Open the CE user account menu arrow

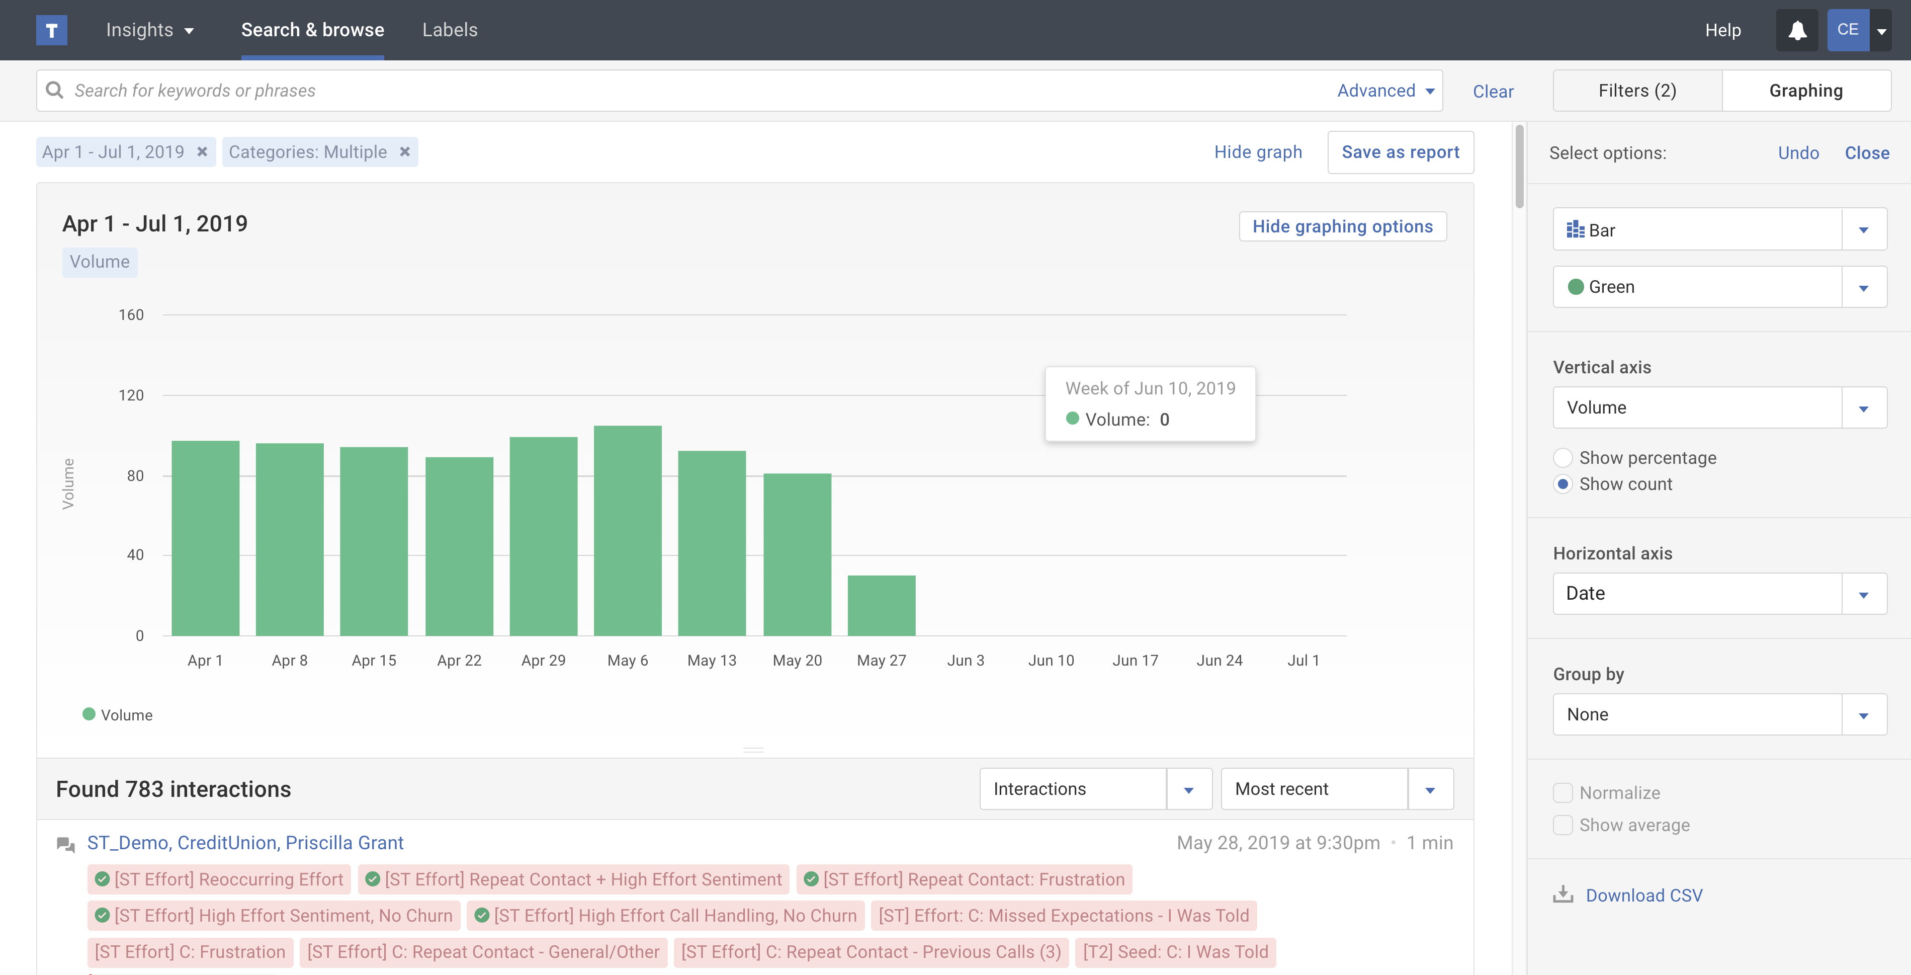coord(1881,31)
